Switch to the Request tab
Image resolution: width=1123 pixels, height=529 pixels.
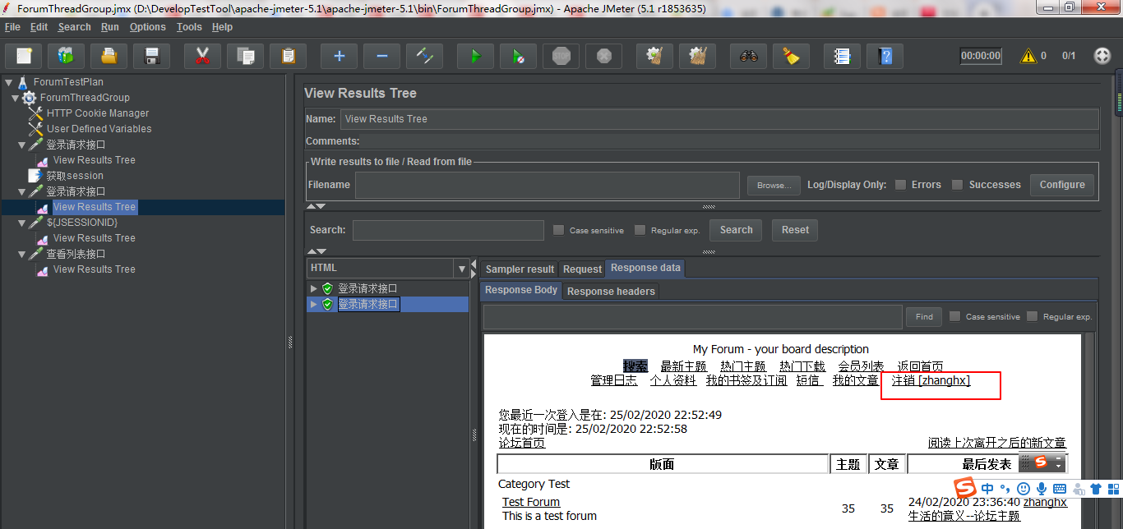tap(582, 269)
